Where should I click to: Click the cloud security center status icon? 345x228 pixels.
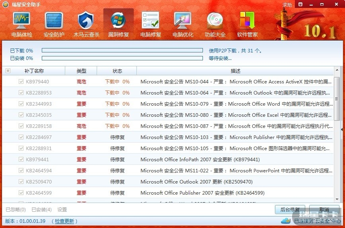(x=286, y=220)
